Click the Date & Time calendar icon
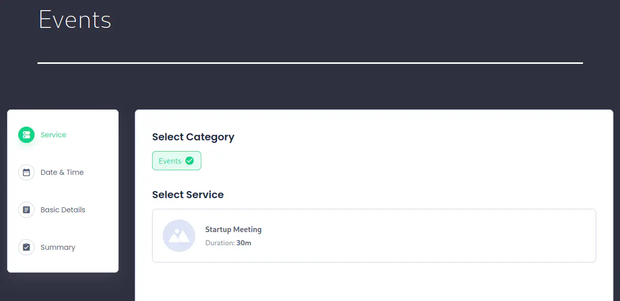 (x=26, y=172)
